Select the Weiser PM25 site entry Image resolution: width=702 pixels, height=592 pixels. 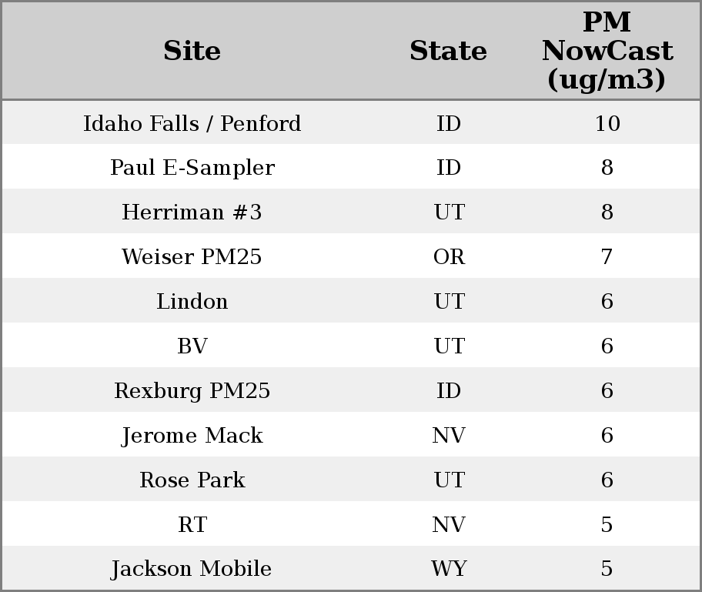click(x=192, y=257)
